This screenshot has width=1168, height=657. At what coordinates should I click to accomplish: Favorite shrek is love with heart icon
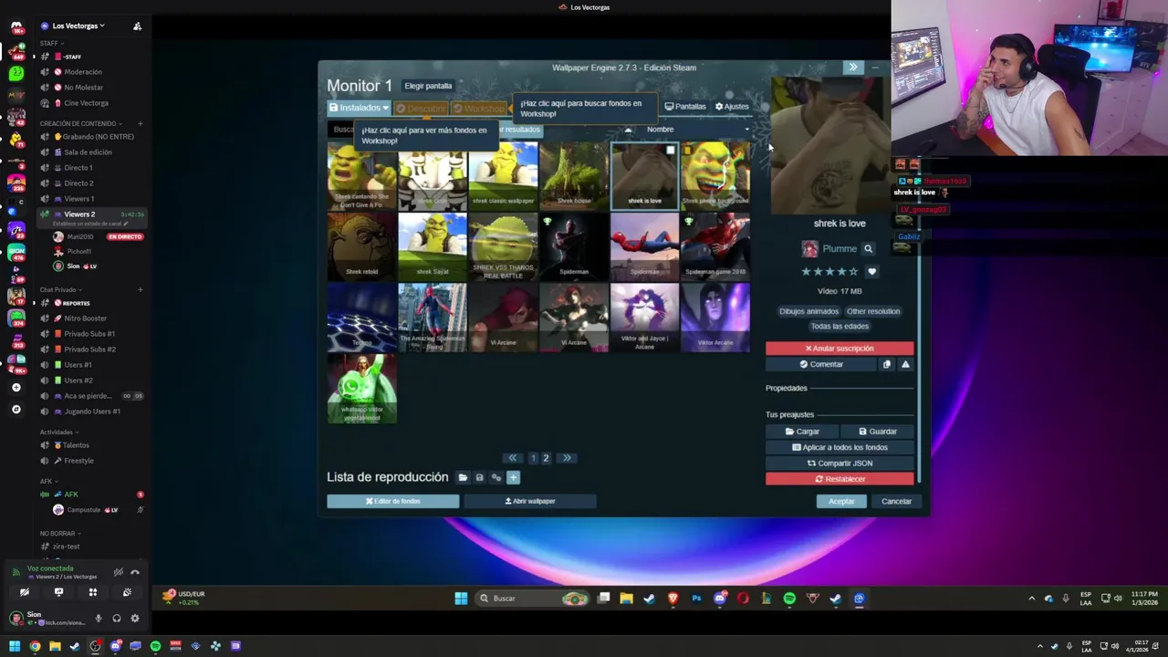871,271
